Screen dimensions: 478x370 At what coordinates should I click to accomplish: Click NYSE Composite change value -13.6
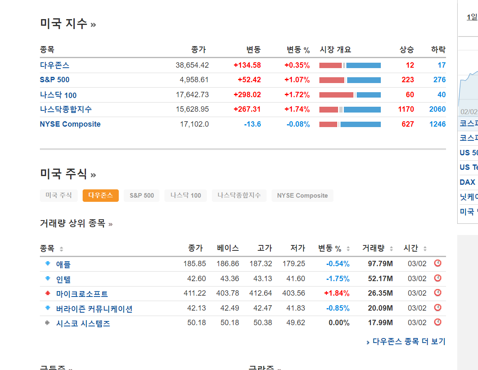point(252,124)
